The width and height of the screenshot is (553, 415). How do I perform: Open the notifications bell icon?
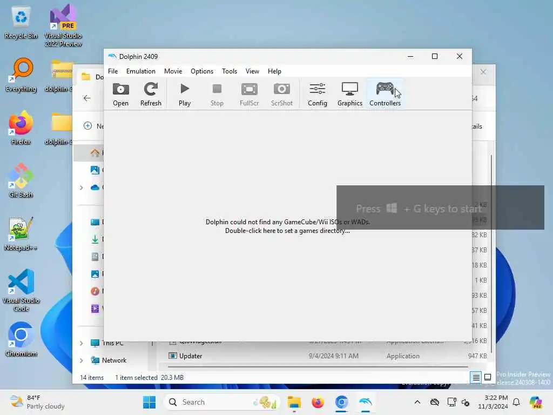point(516,402)
